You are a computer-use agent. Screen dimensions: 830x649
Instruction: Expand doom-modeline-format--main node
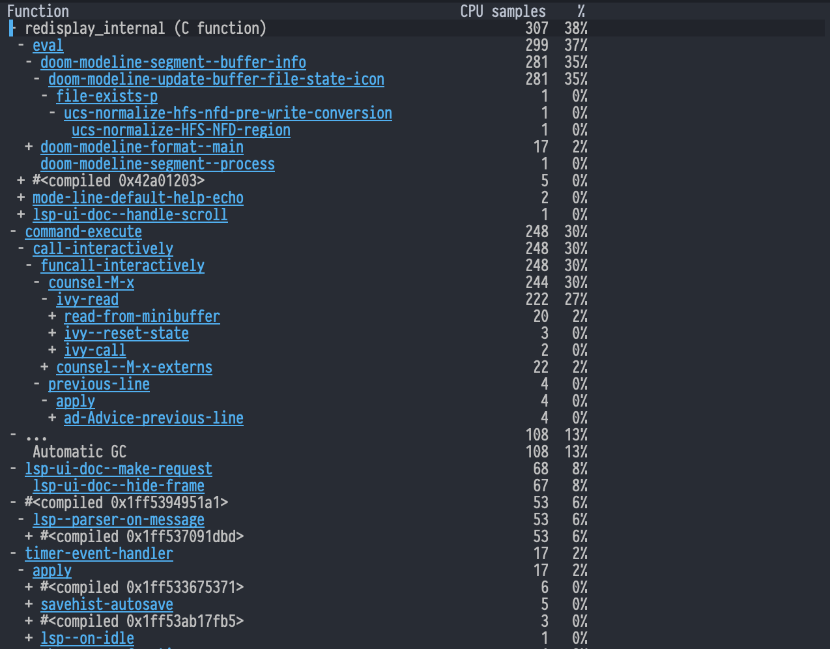coord(29,147)
